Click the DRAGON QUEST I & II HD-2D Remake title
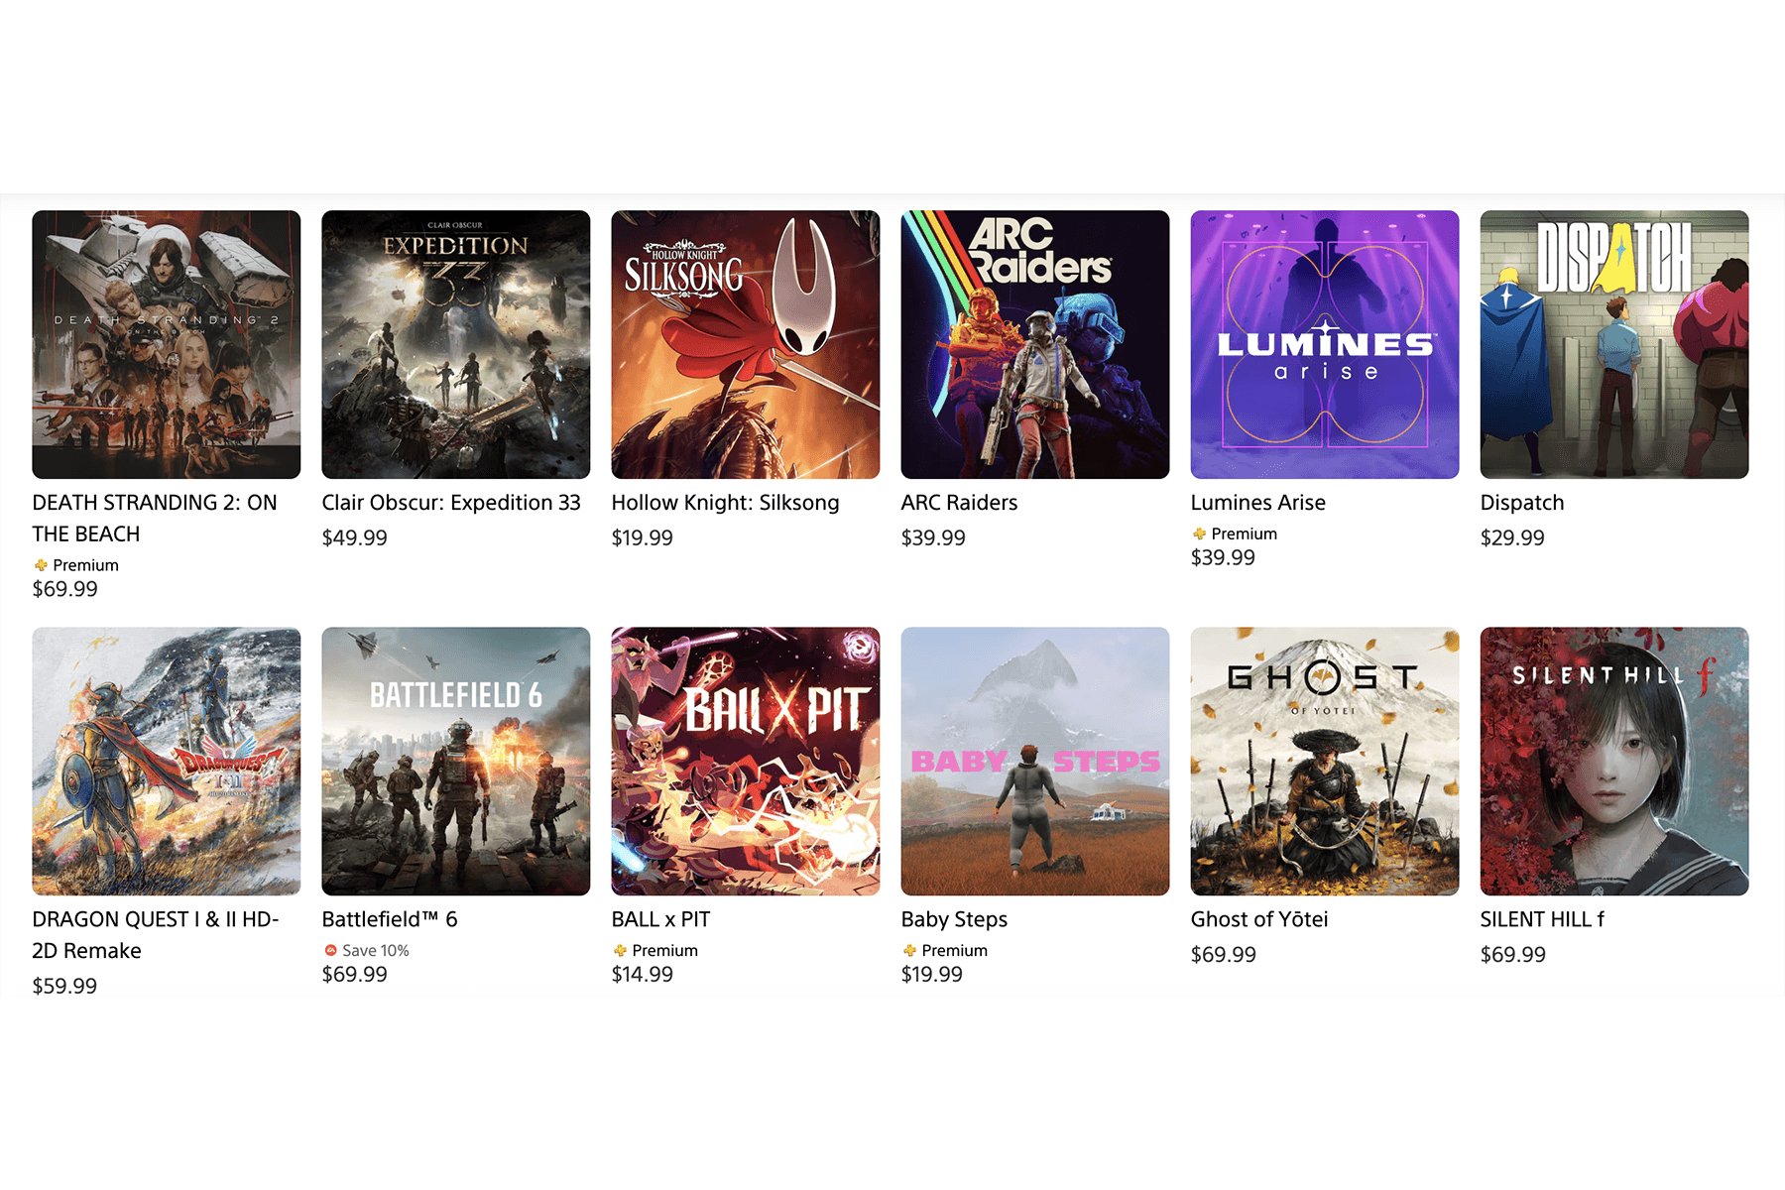The image size is (1785, 1190). point(156,935)
